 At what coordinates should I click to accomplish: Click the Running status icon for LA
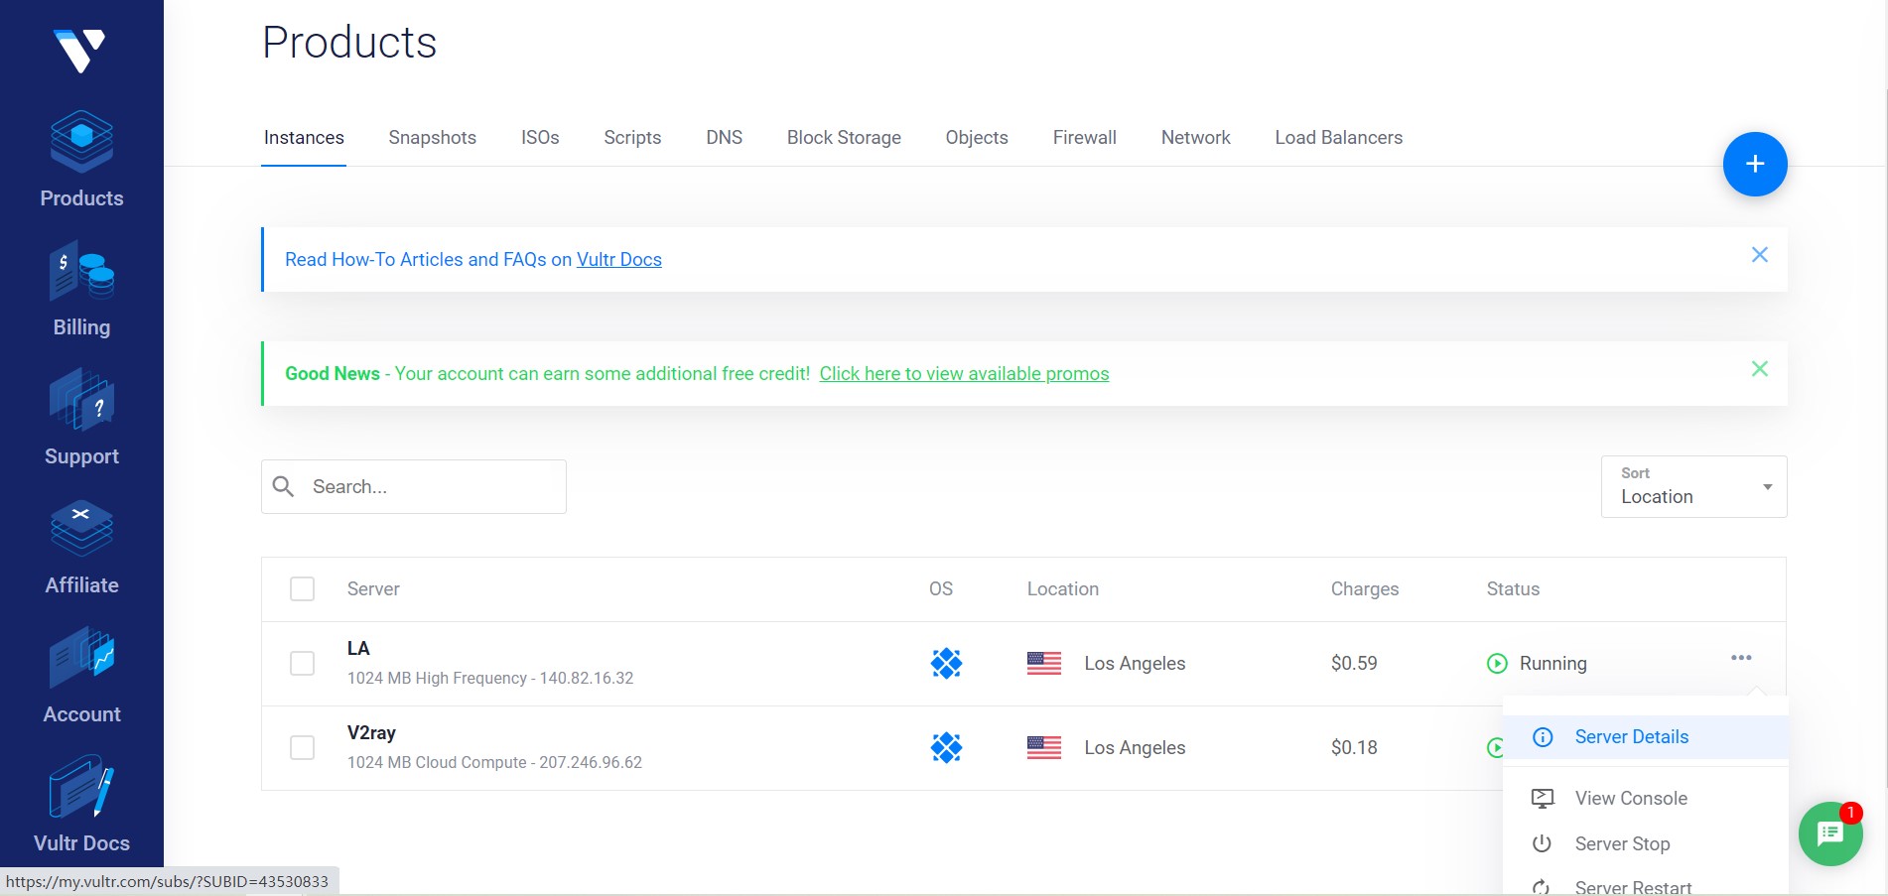pyautogui.click(x=1497, y=663)
